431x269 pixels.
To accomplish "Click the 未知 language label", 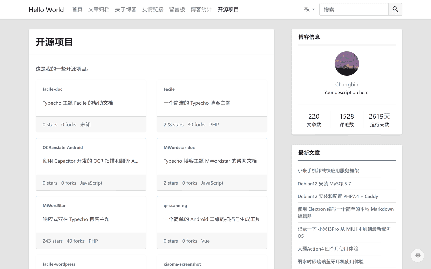I will [x=85, y=124].
